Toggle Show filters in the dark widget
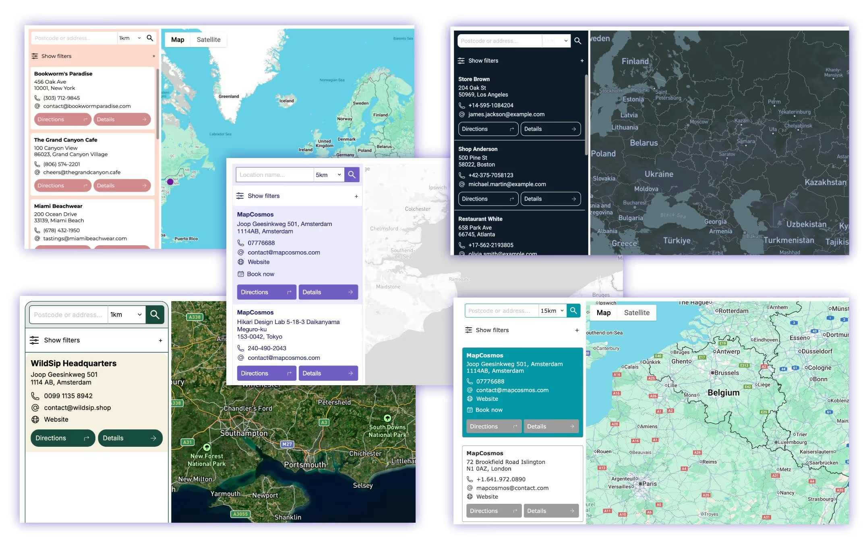The width and height of the screenshot is (863, 540). [x=483, y=61]
